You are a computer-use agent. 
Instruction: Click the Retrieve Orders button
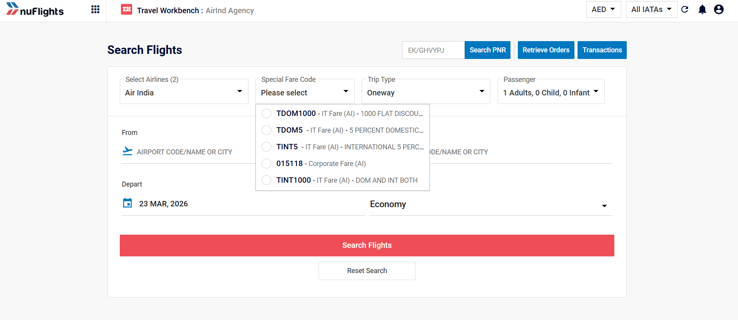tap(546, 50)
